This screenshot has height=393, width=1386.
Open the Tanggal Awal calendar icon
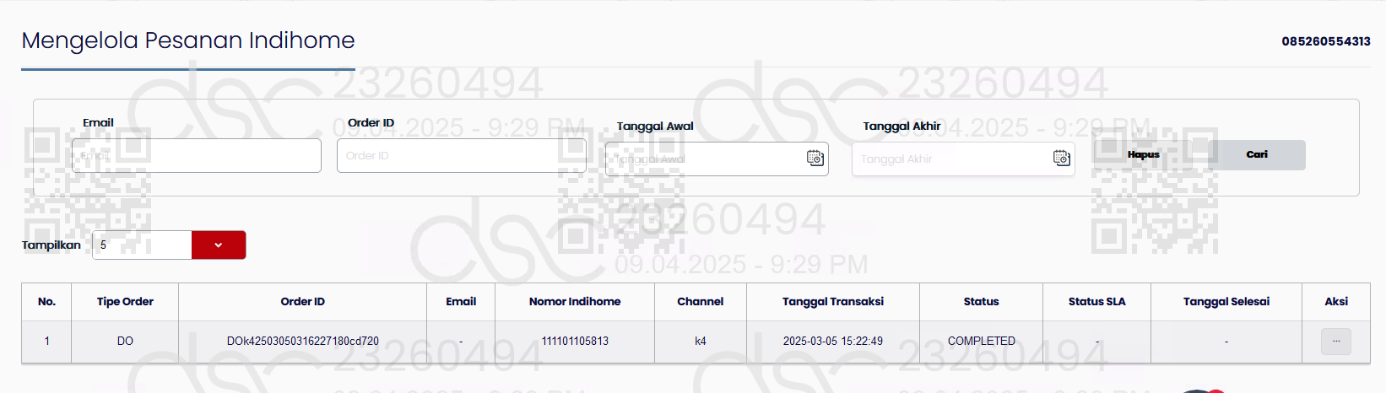815,159
